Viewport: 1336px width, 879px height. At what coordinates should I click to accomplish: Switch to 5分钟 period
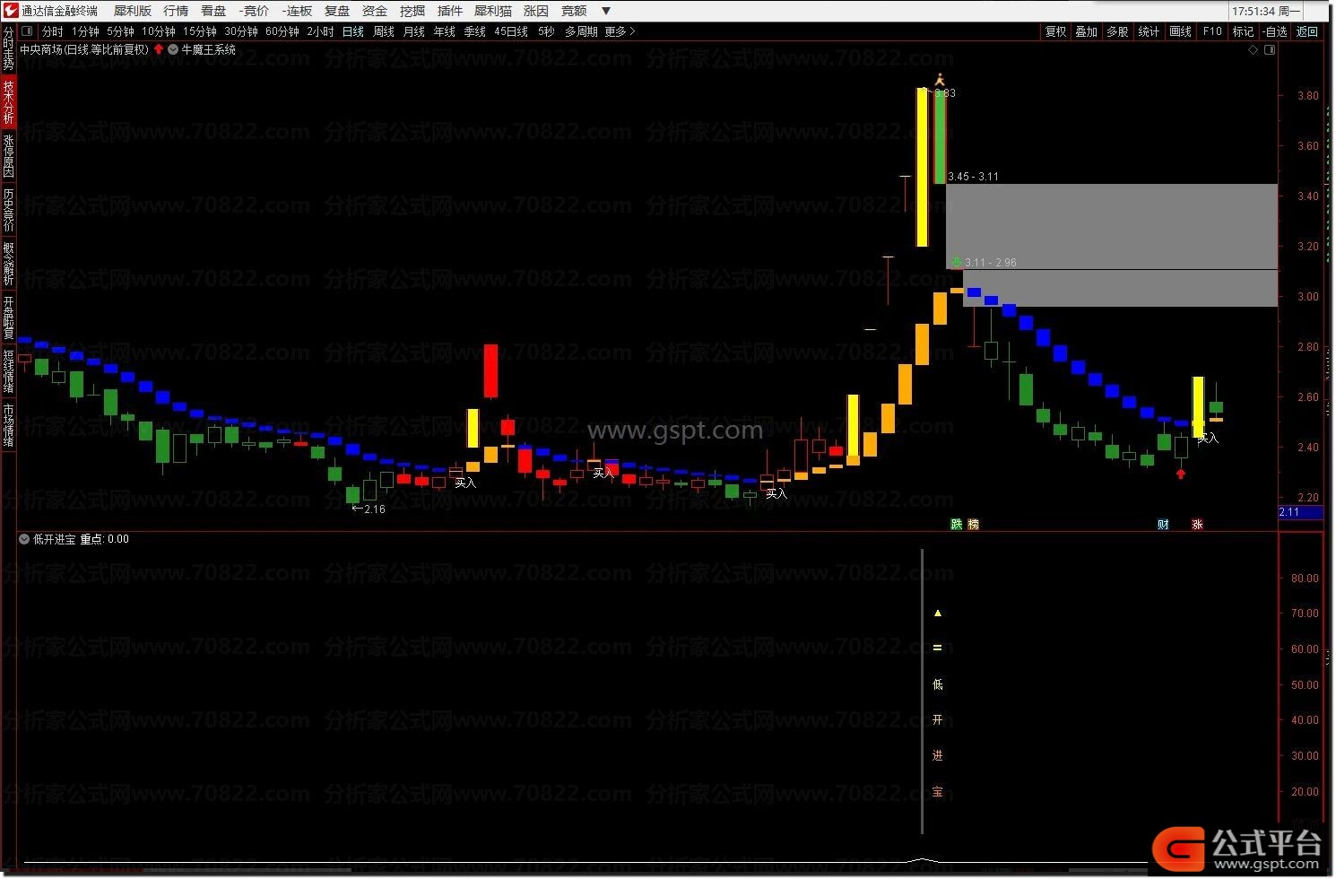click(120, 31)
